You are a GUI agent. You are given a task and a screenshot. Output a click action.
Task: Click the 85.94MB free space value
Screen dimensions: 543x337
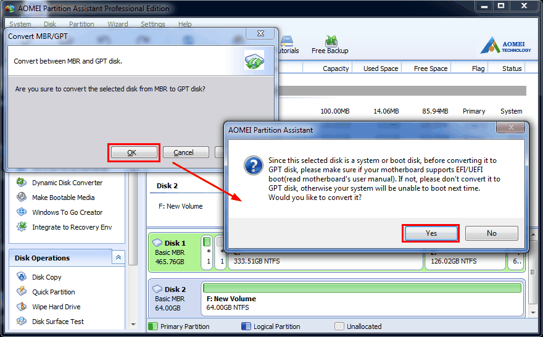[x=435, y=111]
